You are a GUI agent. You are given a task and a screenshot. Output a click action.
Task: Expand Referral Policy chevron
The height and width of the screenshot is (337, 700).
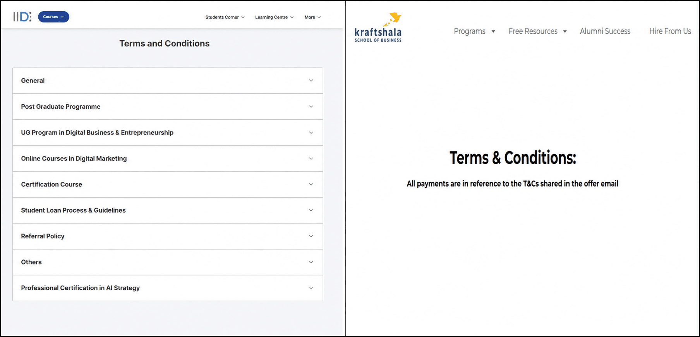[x=311, y=236]
